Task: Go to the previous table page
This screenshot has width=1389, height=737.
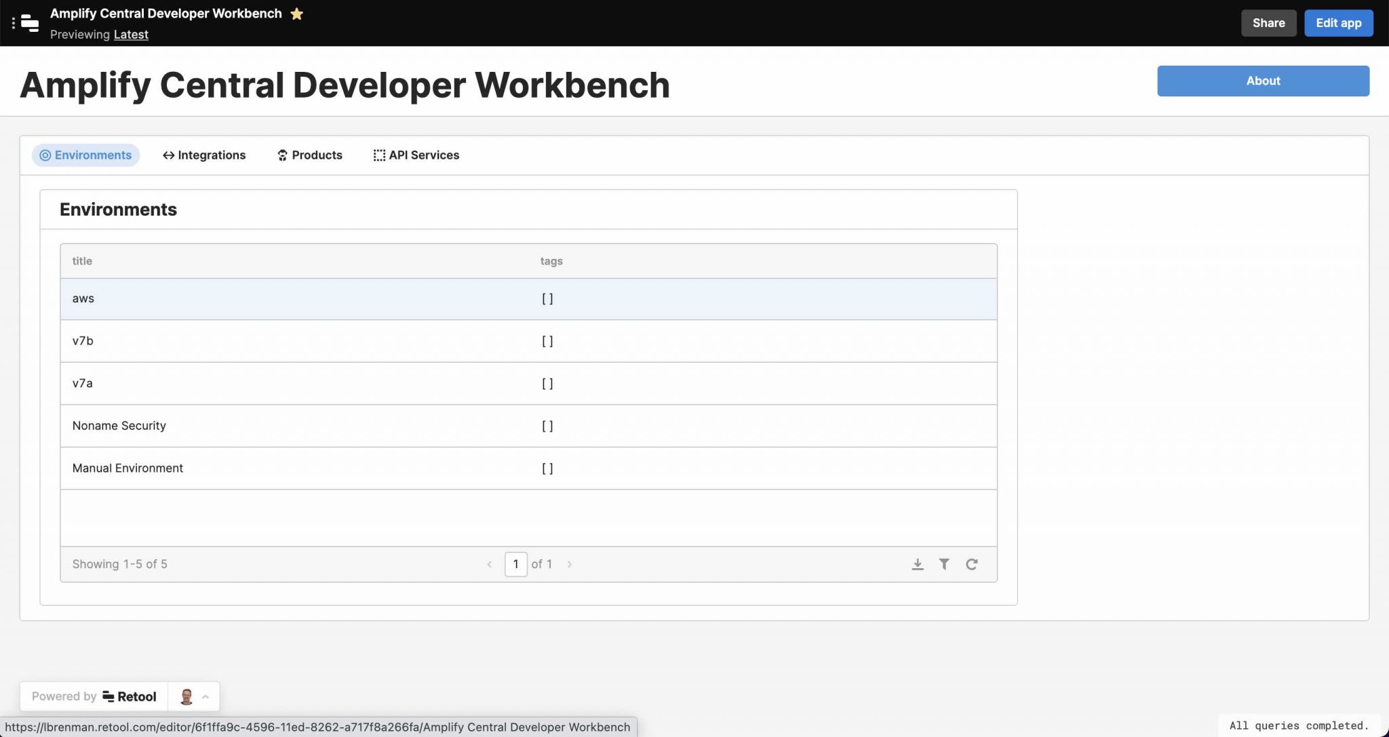Action: 489,564
